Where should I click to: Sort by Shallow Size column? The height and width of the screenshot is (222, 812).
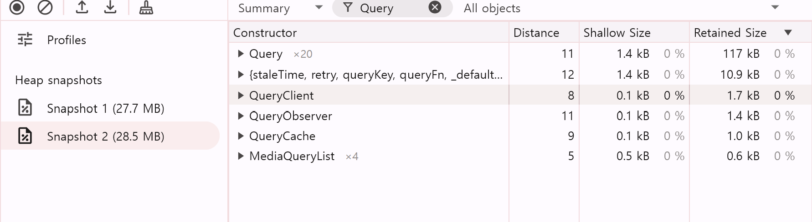point(617,33)
